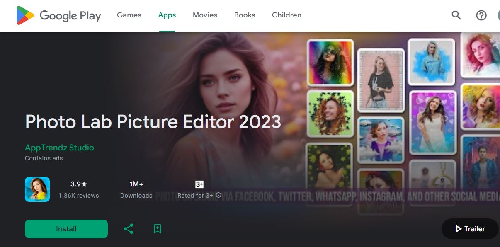Switch to the Games tab

pos(129,15)
